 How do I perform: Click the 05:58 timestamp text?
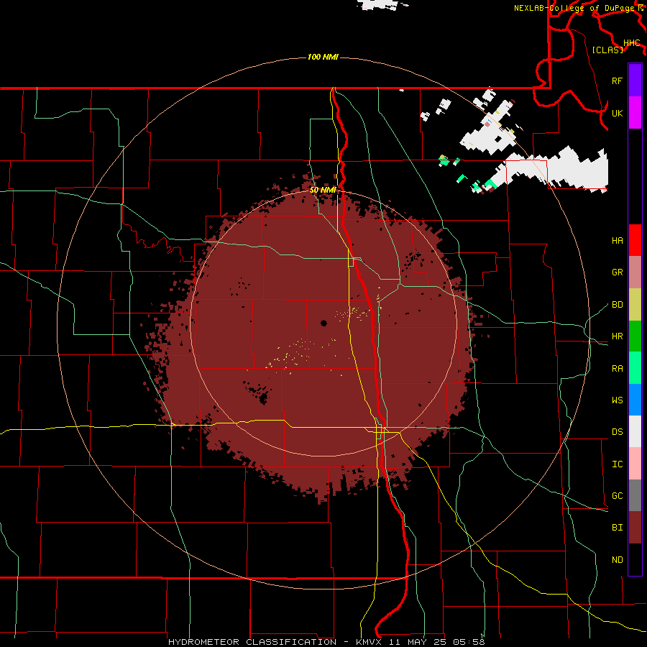tap(469, 642)
